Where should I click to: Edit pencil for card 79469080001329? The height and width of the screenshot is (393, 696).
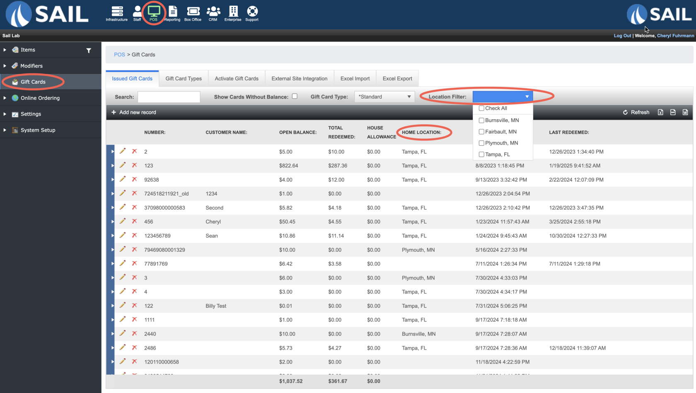click(x=123, y=249)
